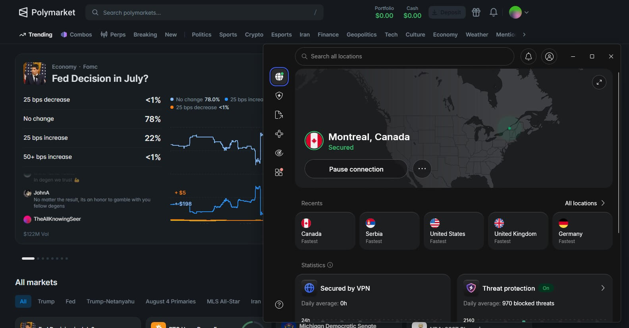Open Threat Protection shield in VPN sidebar
The image size is (629, 328).
(279, 96)
